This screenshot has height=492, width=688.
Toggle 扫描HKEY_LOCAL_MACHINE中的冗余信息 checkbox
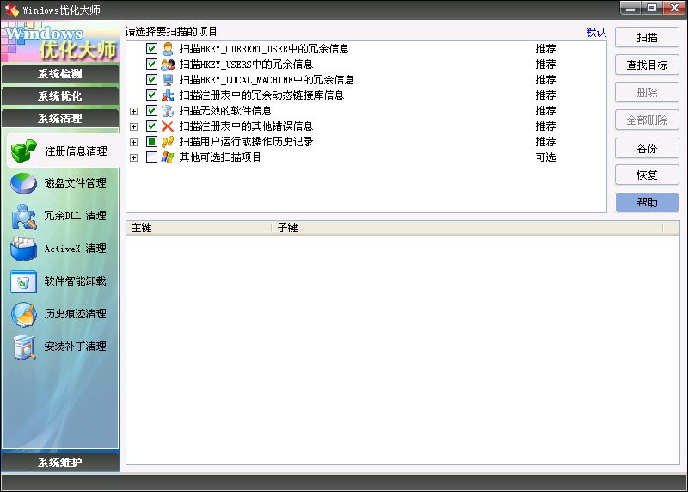coord(152,80)
